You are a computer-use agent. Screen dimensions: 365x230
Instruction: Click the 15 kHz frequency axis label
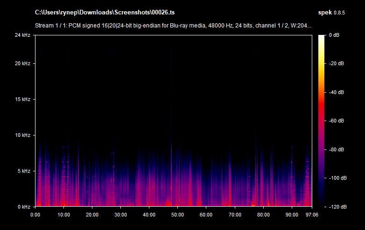[22, 99]
